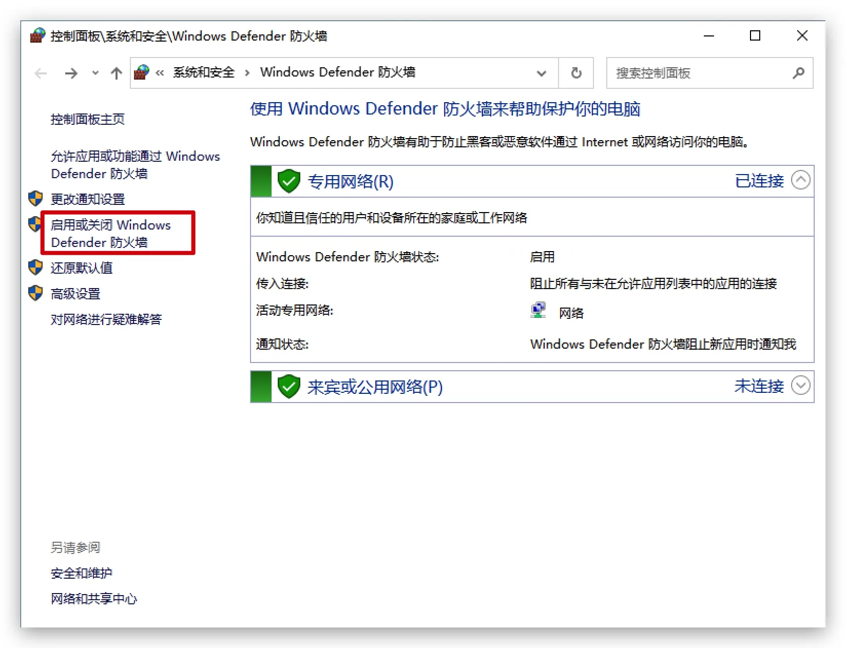The image size is (846, 648).
Task: Click the 活动专用网络: label
Action: click(295, 310)
